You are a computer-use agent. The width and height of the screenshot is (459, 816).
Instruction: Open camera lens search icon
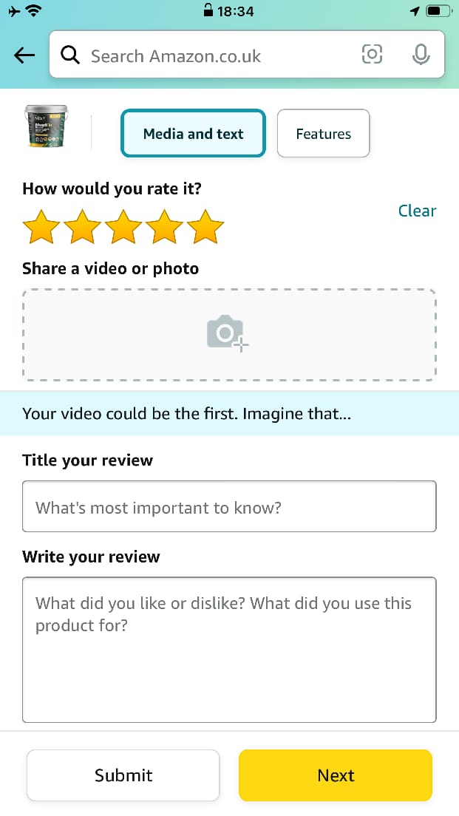tap(372, 54)
